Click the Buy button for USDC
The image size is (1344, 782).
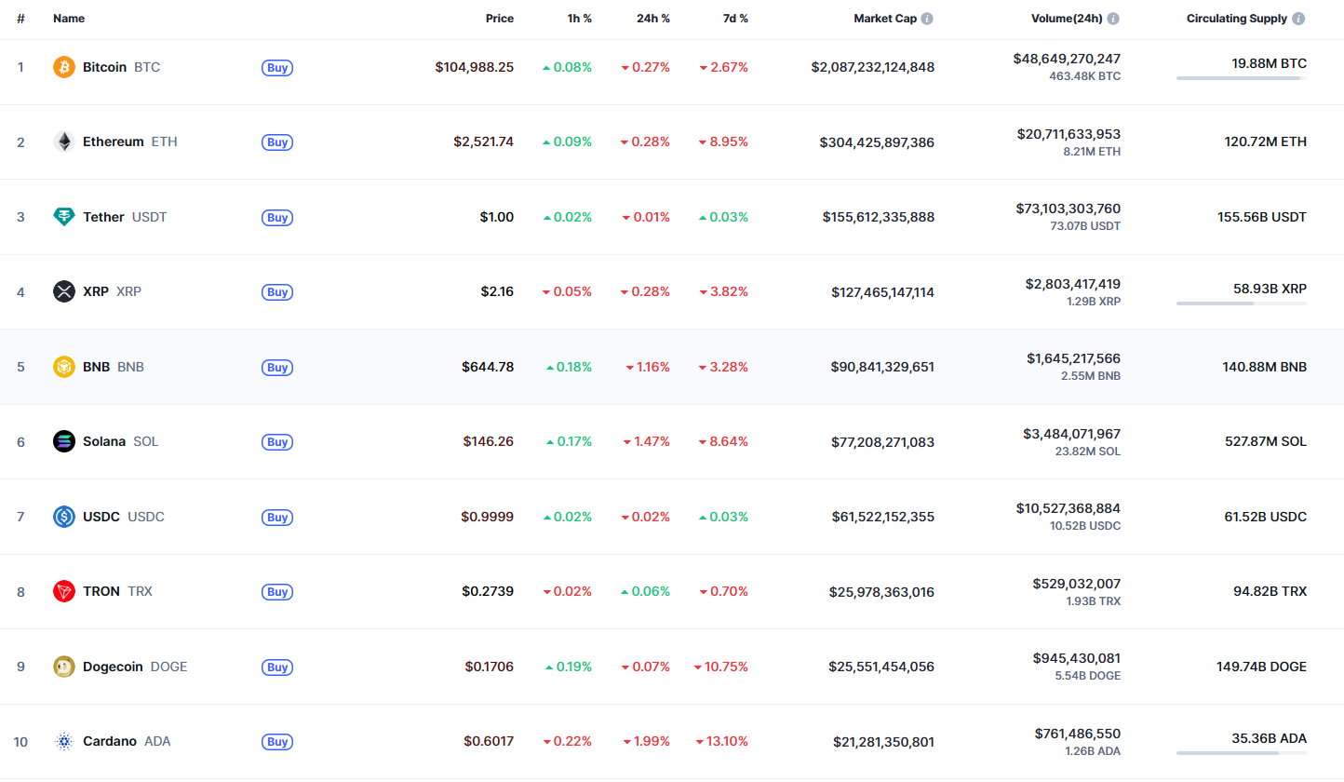coord(277,517)
